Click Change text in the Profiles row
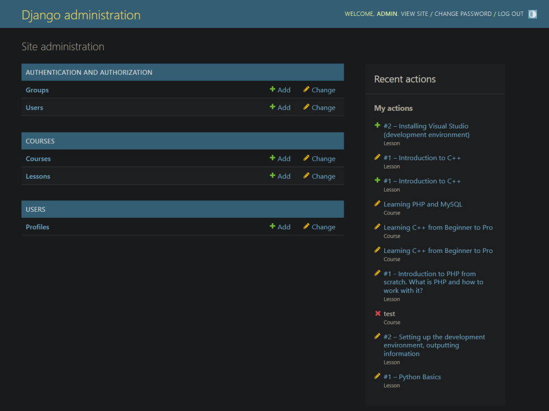Viewport: 549px width, 411px height. (323, 227)
